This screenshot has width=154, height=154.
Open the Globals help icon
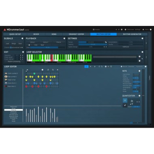[x=22, y=38]
